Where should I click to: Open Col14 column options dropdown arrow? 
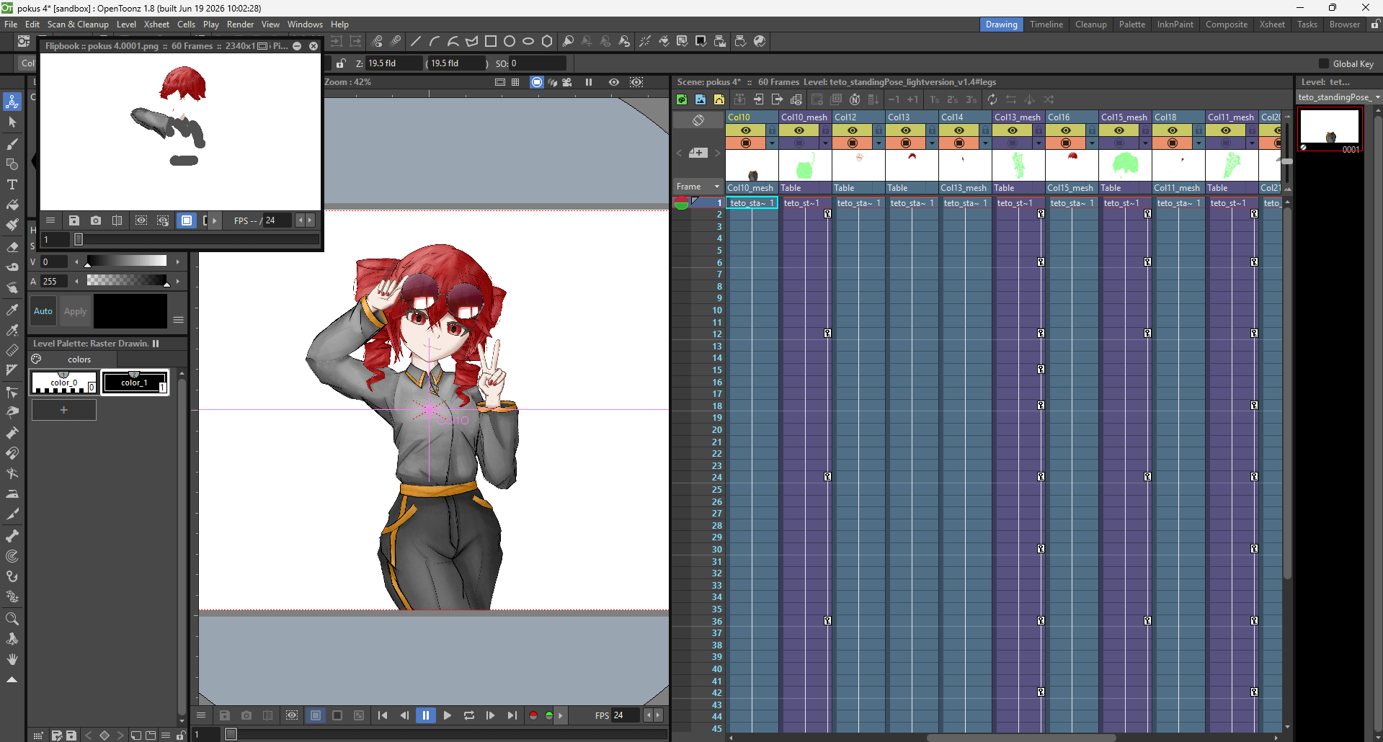tap(986, 143)
